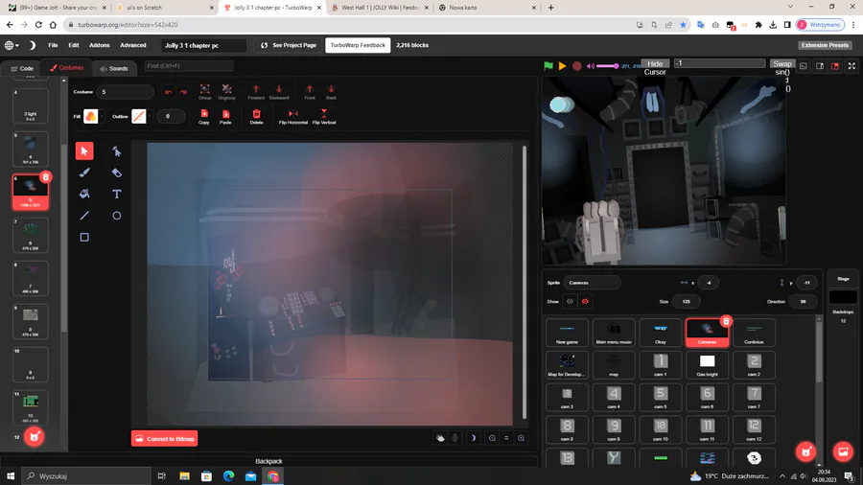Open the Advanced menu
This screenshot has width=863, height=485.
(133, 45)
